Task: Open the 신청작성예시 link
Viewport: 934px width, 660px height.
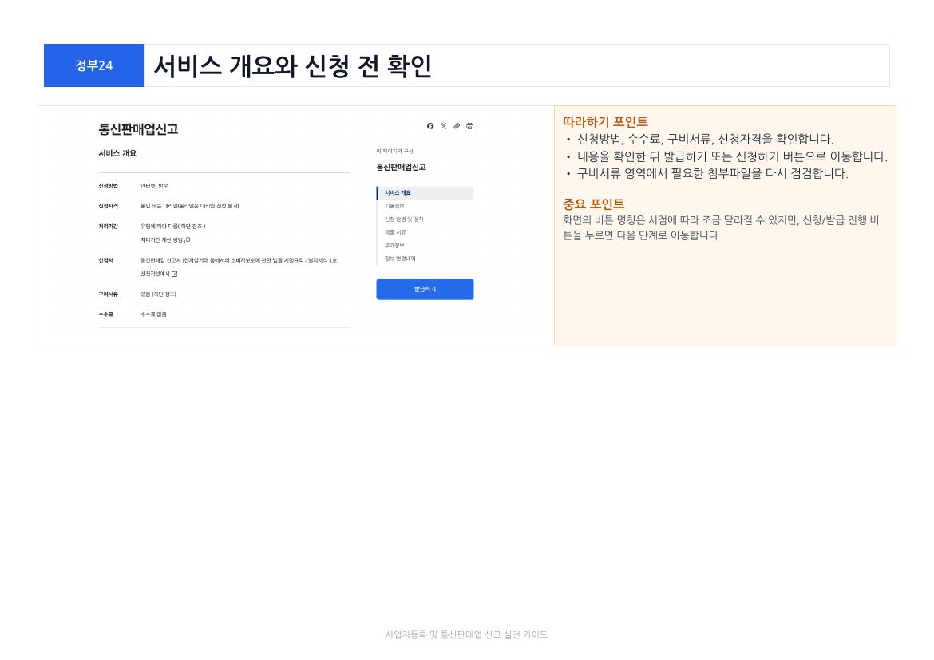Action: click(155, 274)
